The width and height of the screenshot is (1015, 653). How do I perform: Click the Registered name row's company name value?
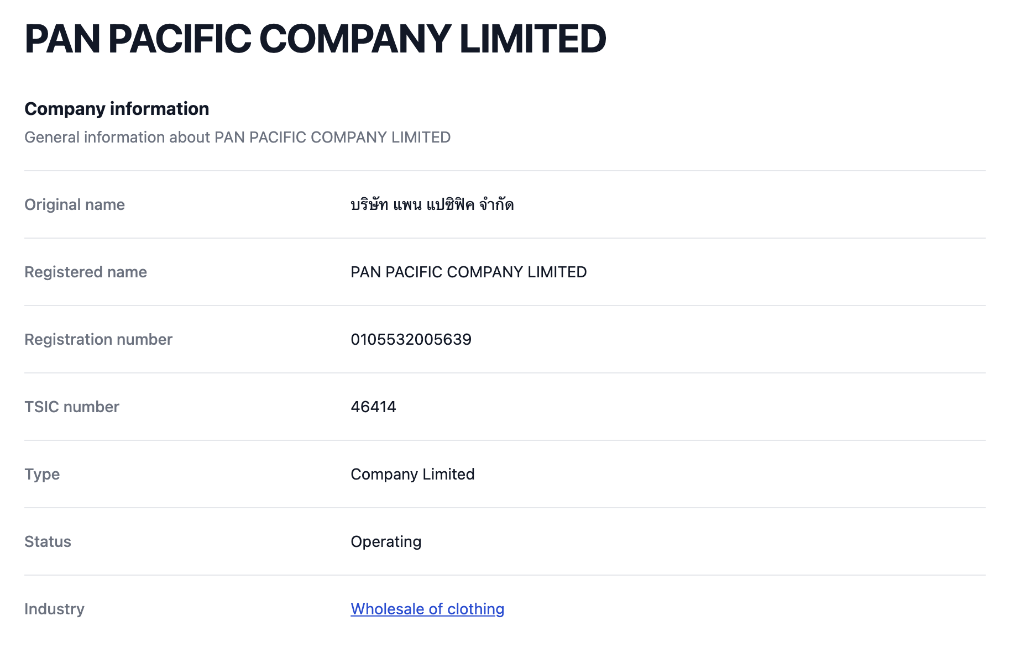468,272
